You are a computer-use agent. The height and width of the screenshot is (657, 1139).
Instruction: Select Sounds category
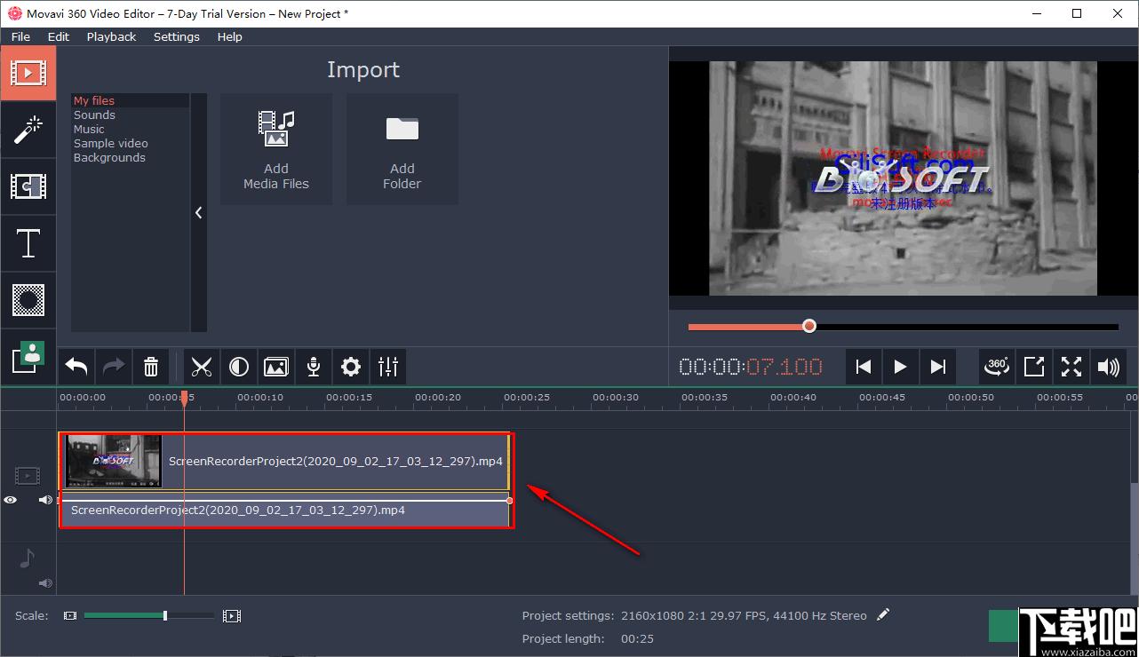(x=130, y=115)
